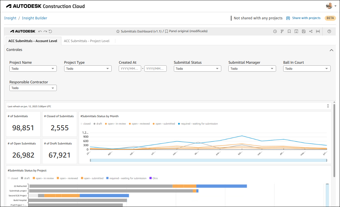Screen dimensions: 340x207
Task: Click the undo arrow icon
Action: point(40,31)
